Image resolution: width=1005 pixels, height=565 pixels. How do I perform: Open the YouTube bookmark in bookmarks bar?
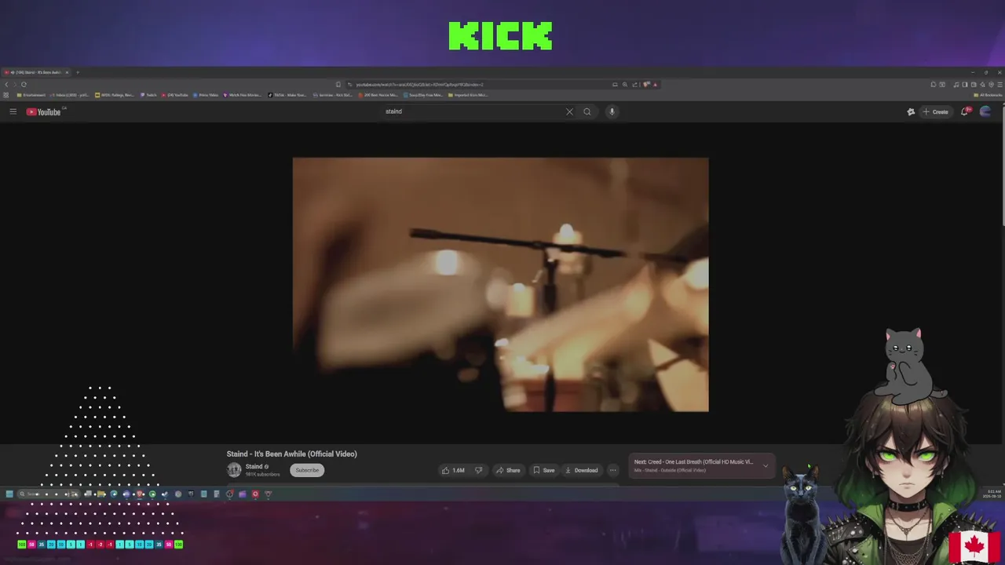[x=174, y=95]
